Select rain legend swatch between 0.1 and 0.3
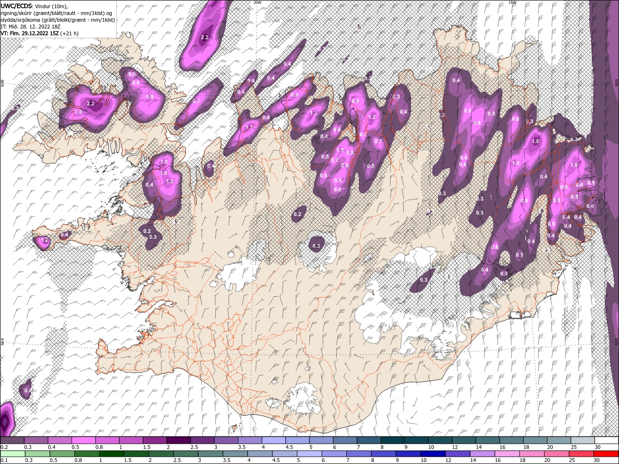The image size is (619, 464). coord(13,454)
